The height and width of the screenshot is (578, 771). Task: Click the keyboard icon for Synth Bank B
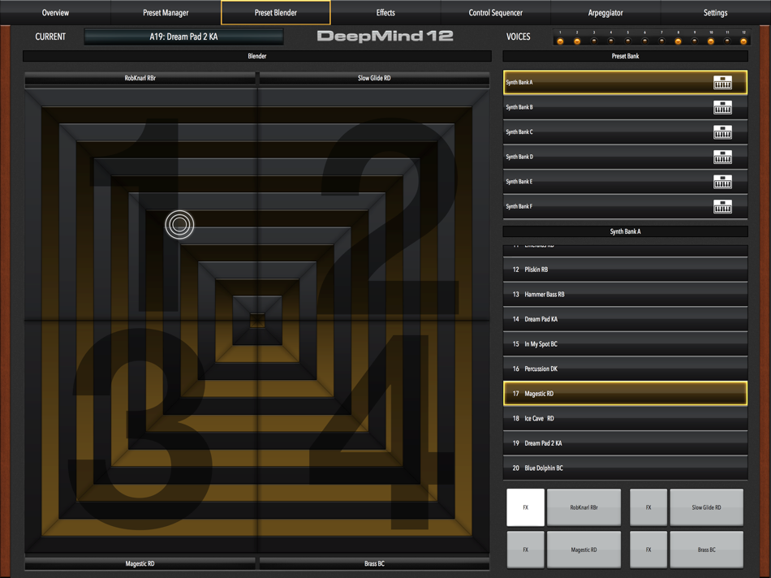tap(722, 106)
